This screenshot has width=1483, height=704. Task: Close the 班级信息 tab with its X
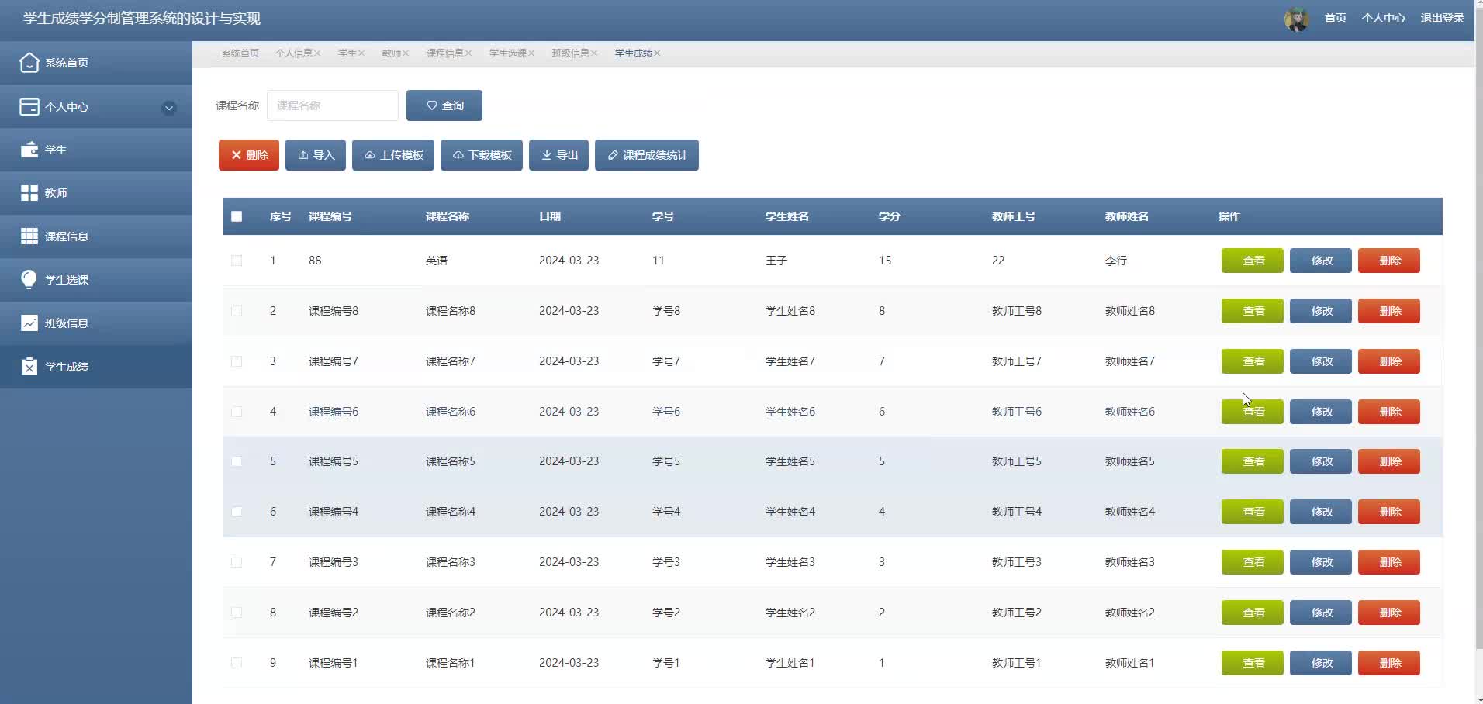[593, 53]
